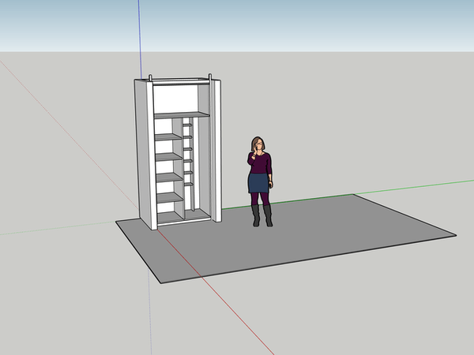Click the left peg atop the cabinet
The width and height of the screenshot is (474, 355).
coord(149,78)
